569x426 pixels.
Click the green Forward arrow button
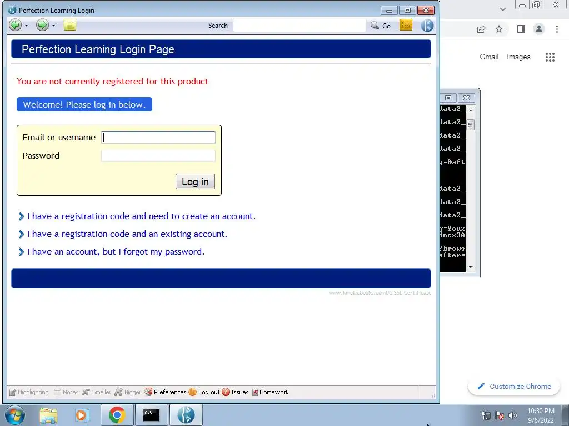click(x=42, y=25)
